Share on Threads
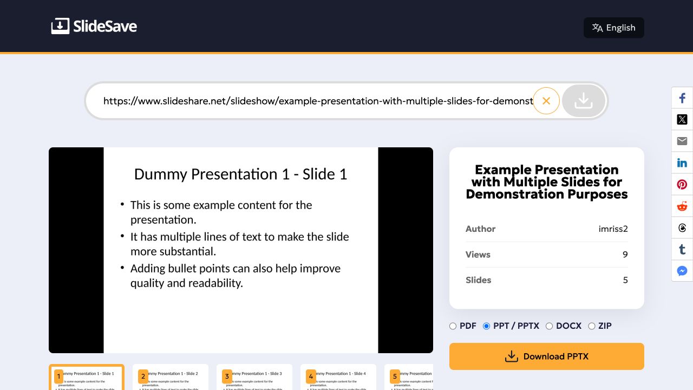Screen dimensions: 693x390 [682, 228]
